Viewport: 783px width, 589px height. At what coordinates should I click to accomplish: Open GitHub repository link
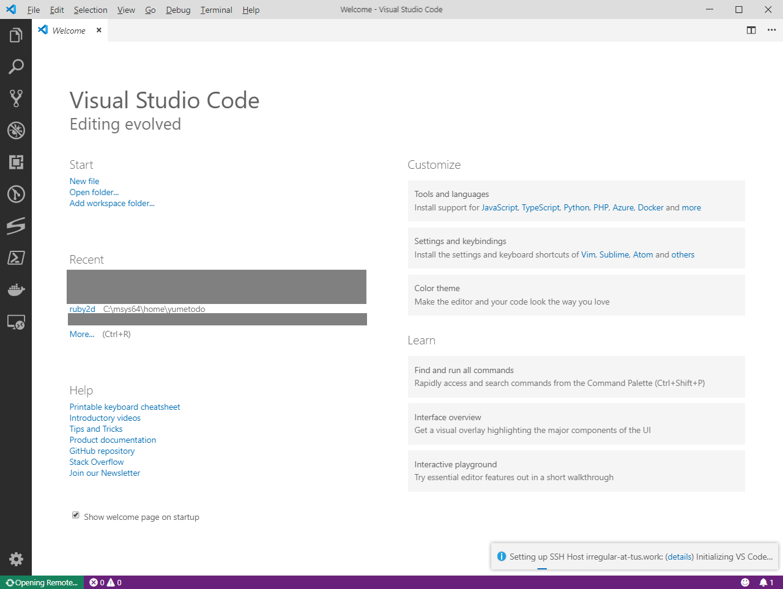pos(102,451)
